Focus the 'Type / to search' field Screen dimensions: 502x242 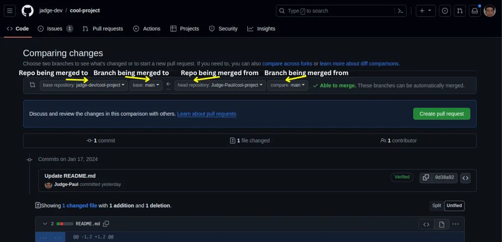pos(336,11)
